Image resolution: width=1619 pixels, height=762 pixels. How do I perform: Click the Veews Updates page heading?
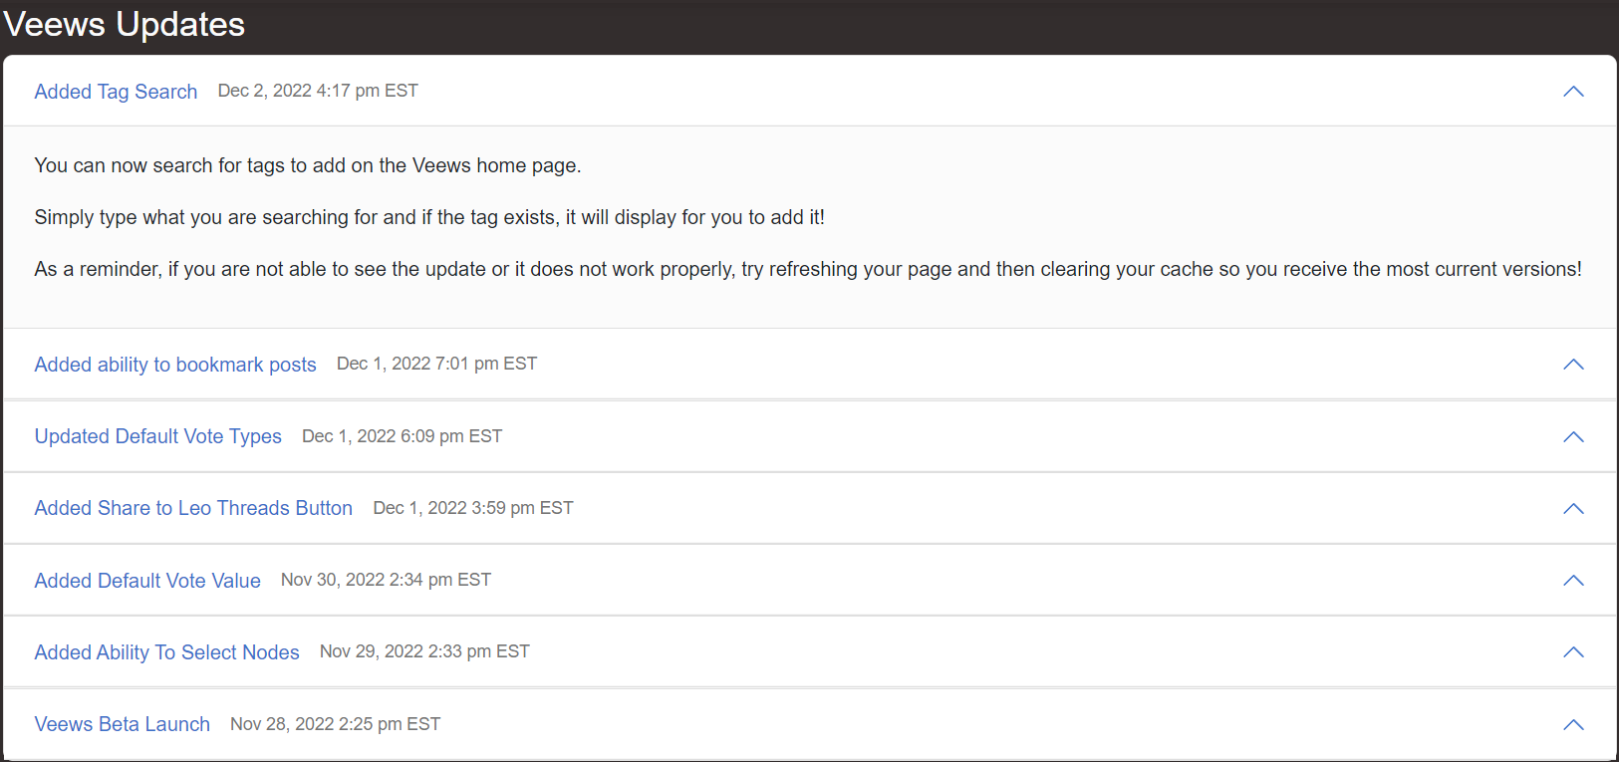tap(125, 24)
